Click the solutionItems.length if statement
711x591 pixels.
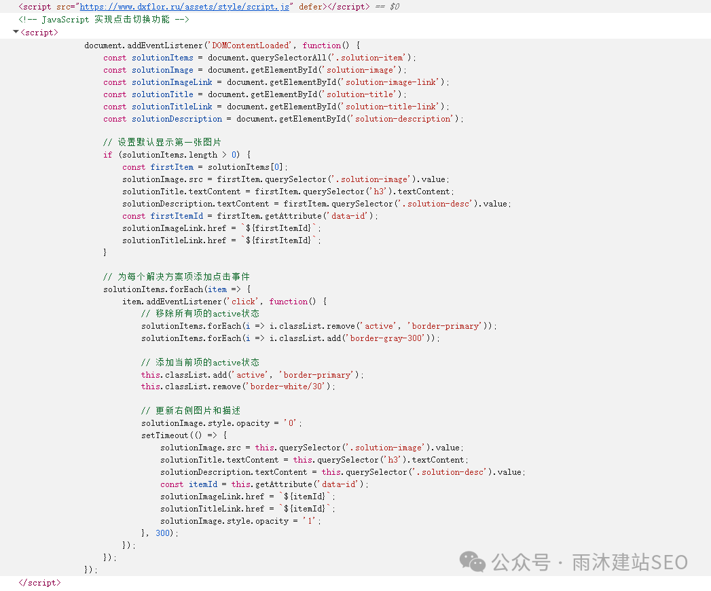(177, 155)
